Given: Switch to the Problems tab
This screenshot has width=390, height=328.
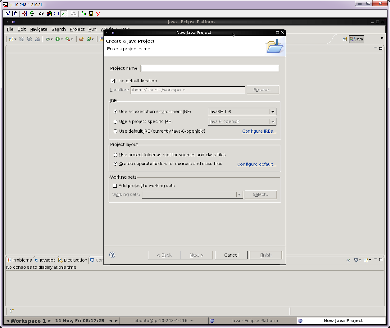Looking at the screenshot, I should tap(19, 260).
